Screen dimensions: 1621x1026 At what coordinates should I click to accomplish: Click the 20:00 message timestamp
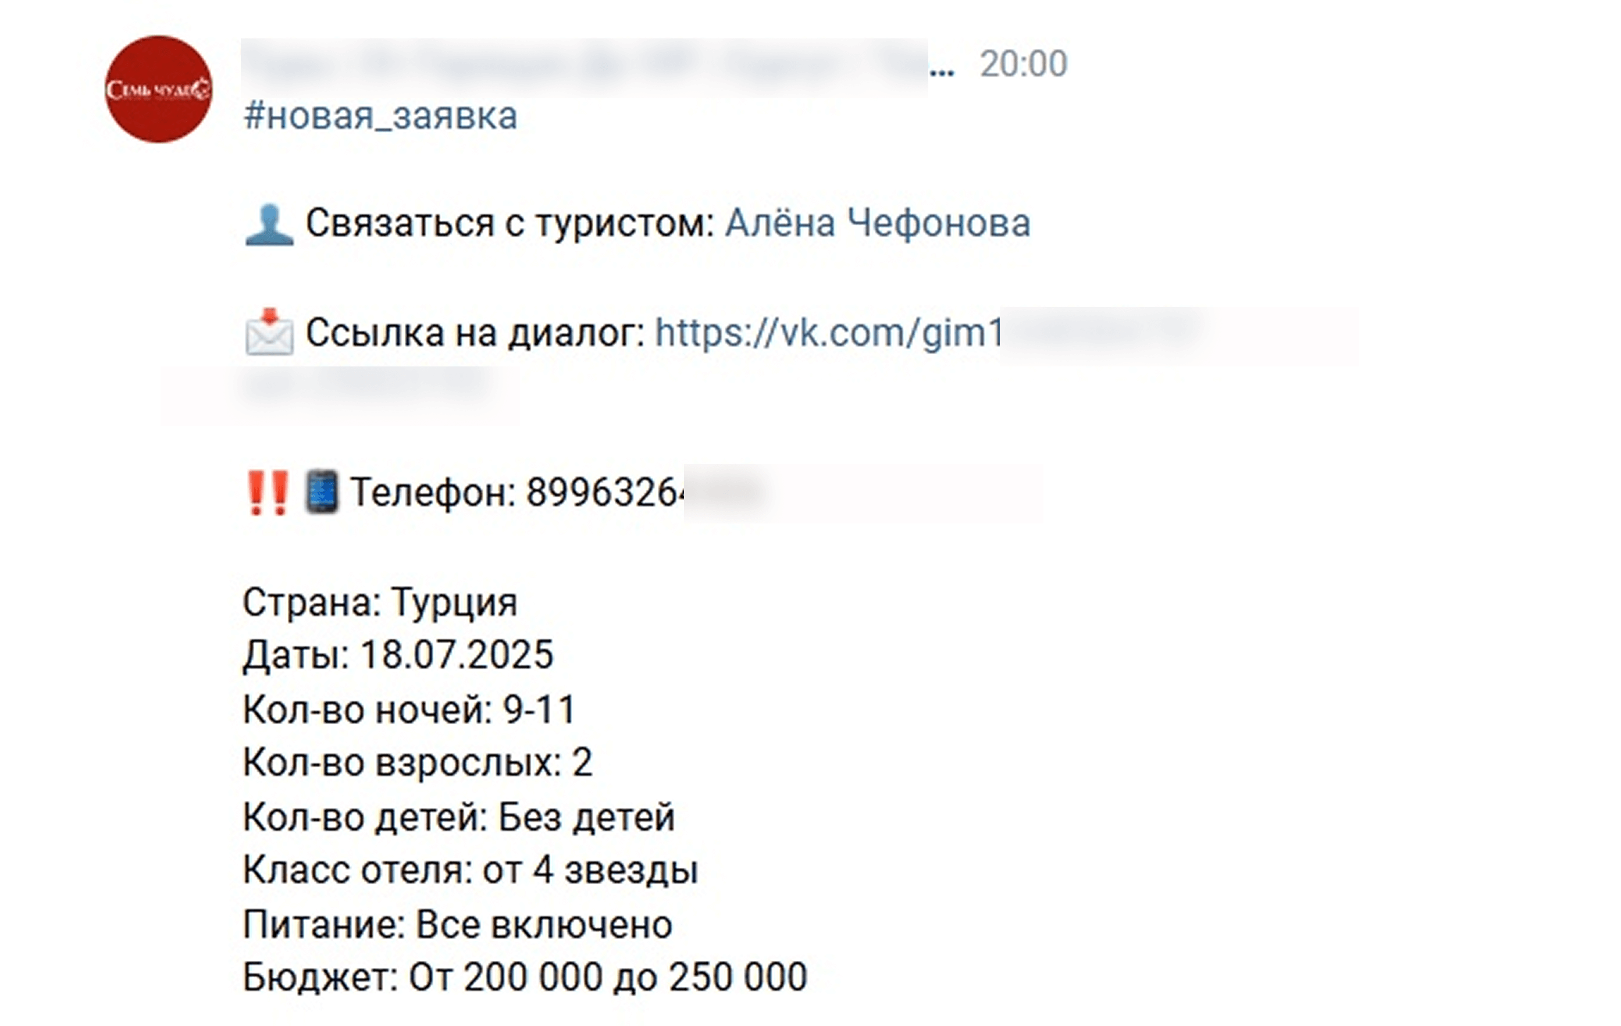tap(1023, 65)
